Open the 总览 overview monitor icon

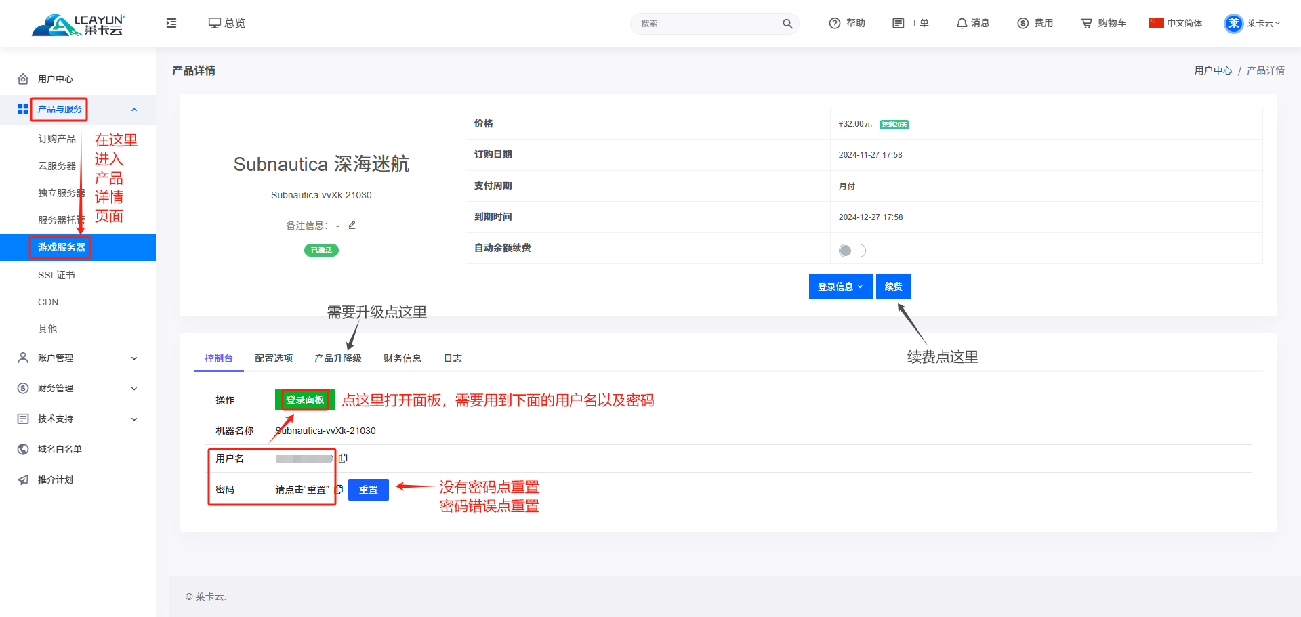click(214, 23)
